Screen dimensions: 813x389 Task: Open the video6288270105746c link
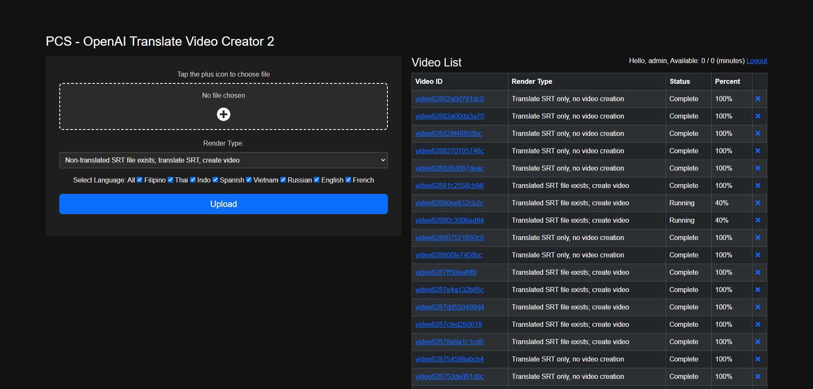[x=449, y=151]
